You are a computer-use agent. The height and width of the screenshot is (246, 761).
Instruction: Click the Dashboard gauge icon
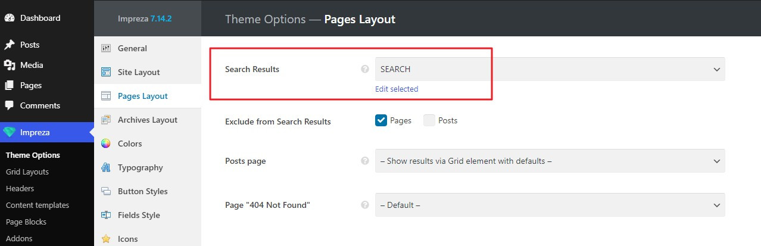coord(10,18)
